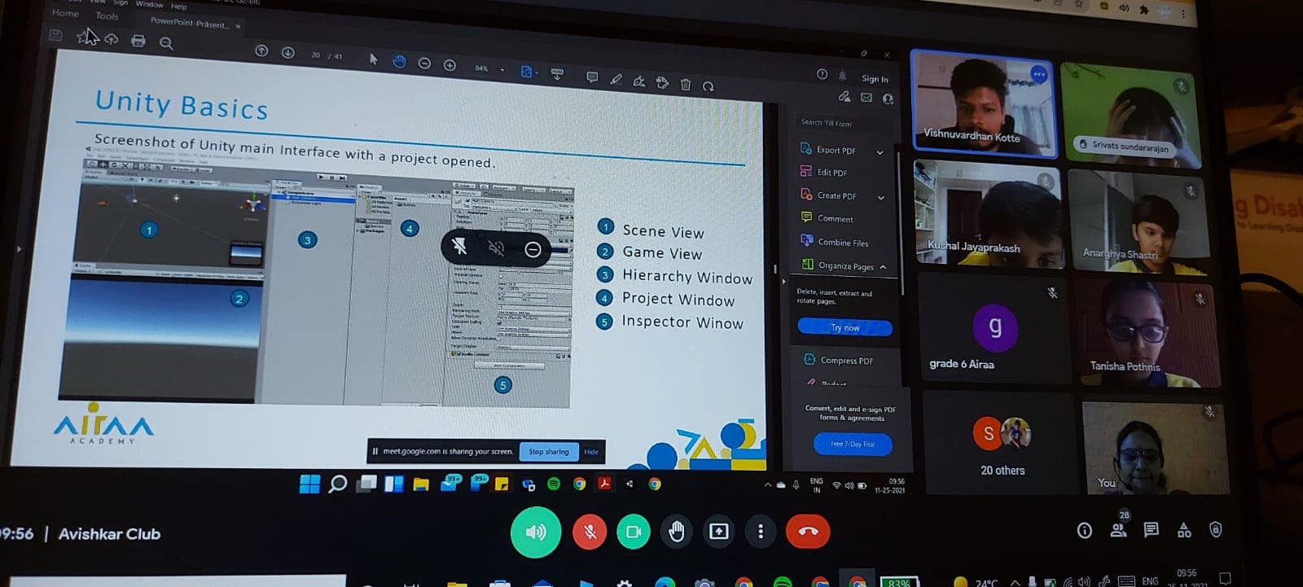Go to next page with down arrow

pyautogui.click(x=288, y=53)
